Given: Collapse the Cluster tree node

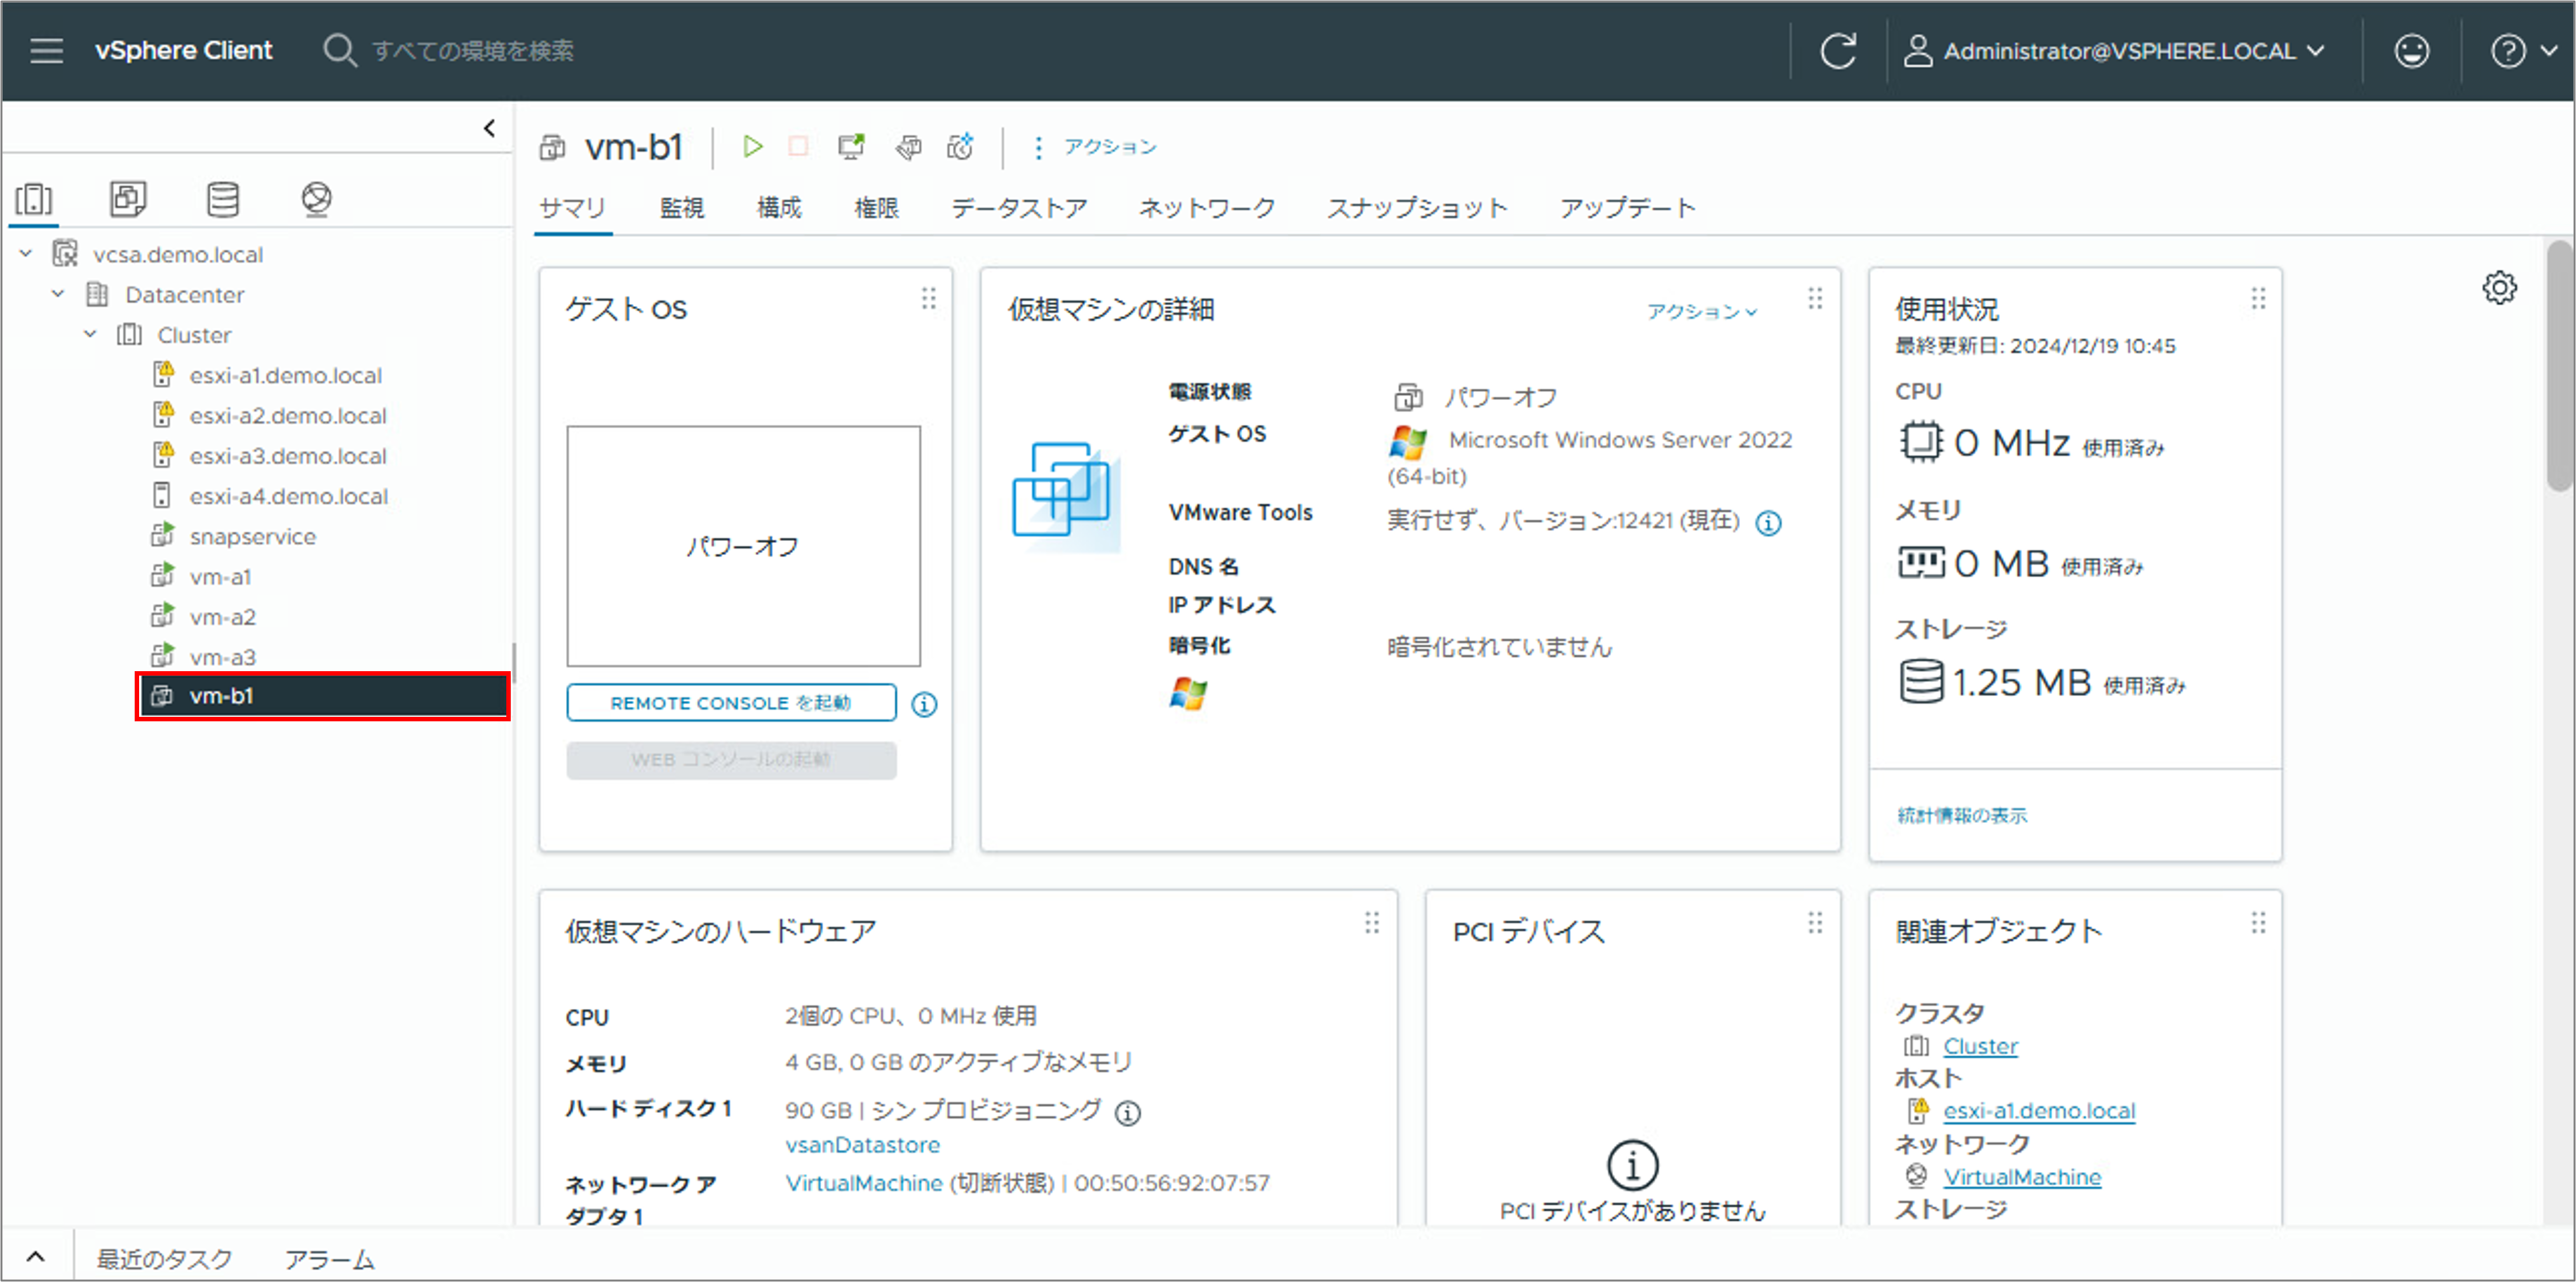Looking at the screenshot, I should 90,334.
